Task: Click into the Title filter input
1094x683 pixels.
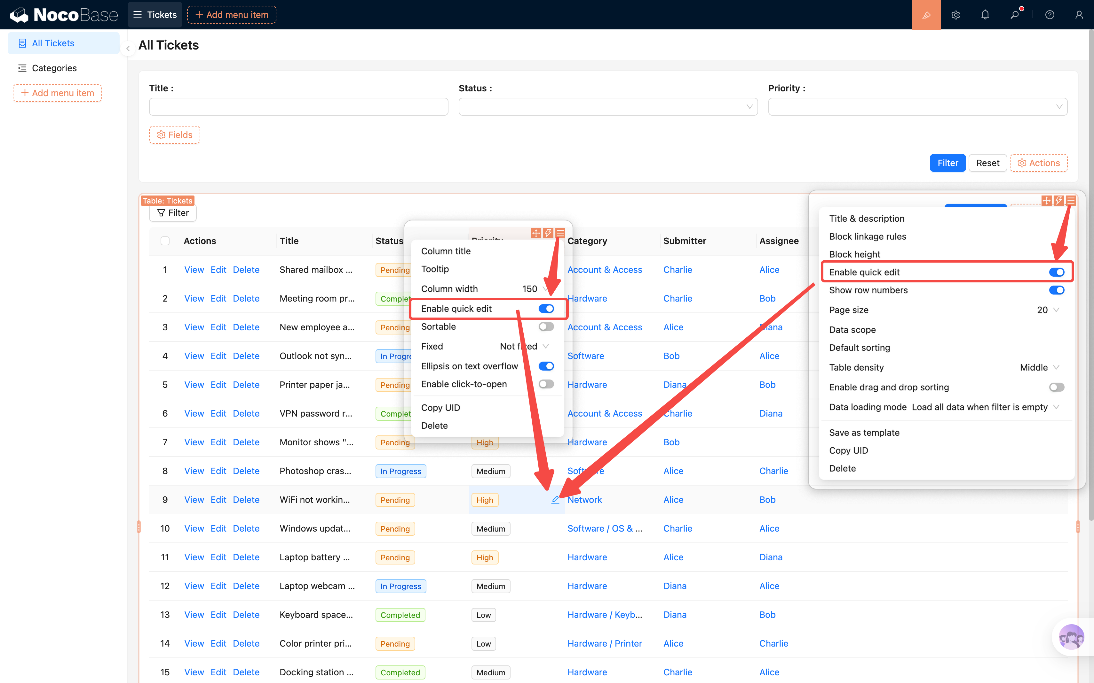Action: coord(298,107)
